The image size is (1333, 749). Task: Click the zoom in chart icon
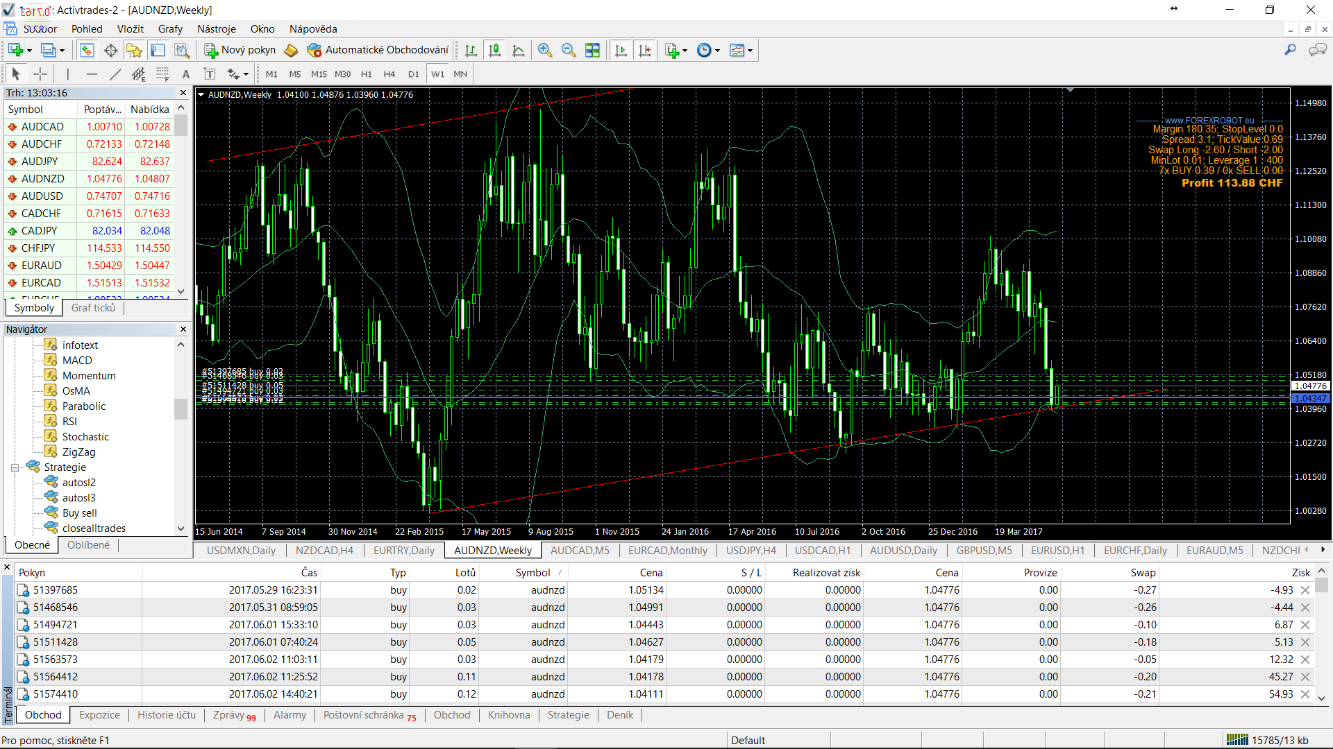click(545, 50)
